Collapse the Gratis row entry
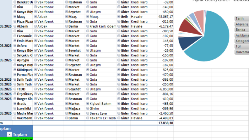The height and width of the screenshot is (140, 249). click(15, 104)
